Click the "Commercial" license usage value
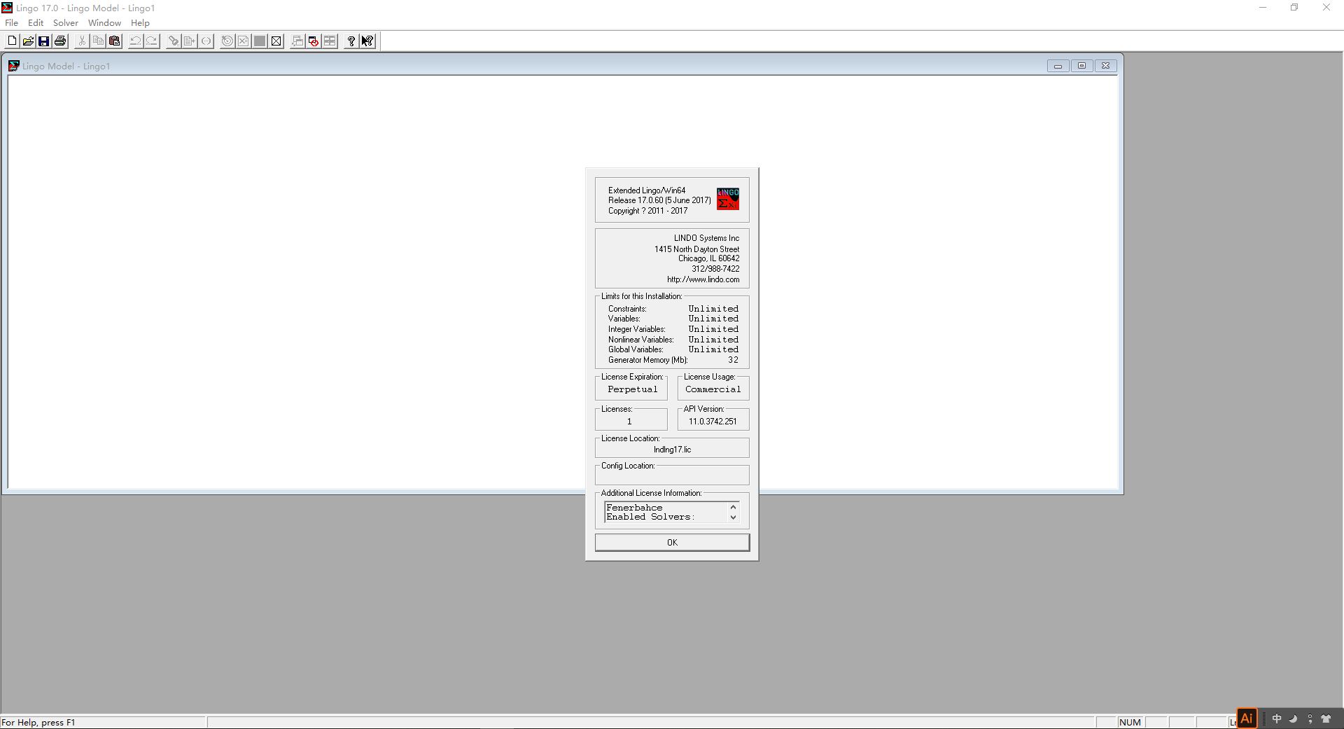This screenshot has height=729, width=1344. tap(713, 389)
